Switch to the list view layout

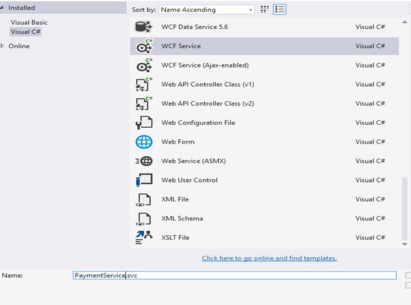pos(279,10)
